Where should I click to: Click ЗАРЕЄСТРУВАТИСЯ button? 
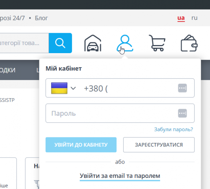coord(159,145)
